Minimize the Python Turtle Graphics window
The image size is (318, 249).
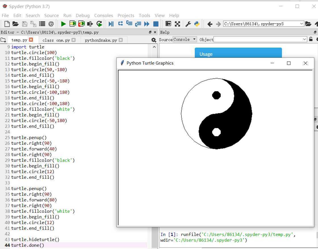pyautogui.click(x=272, y=63)
